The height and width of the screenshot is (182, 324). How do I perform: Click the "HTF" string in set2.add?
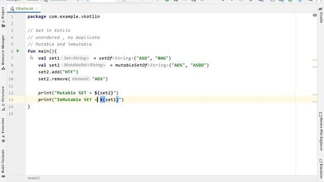pos(69,72)
